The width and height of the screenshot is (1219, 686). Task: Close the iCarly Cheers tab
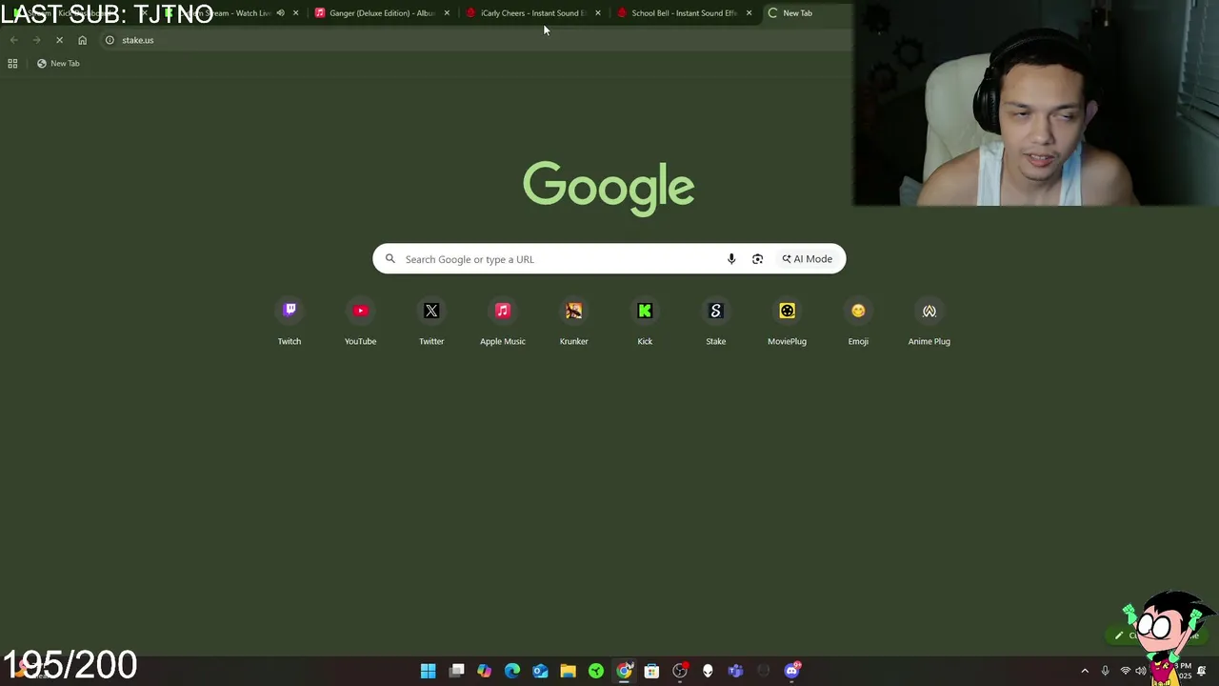coord(598,13)
